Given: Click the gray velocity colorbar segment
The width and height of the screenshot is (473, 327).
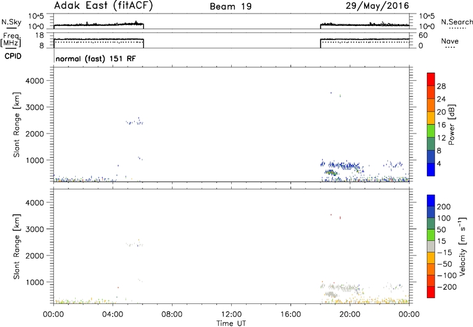Looking at the screenshot, I should (431, 246).
